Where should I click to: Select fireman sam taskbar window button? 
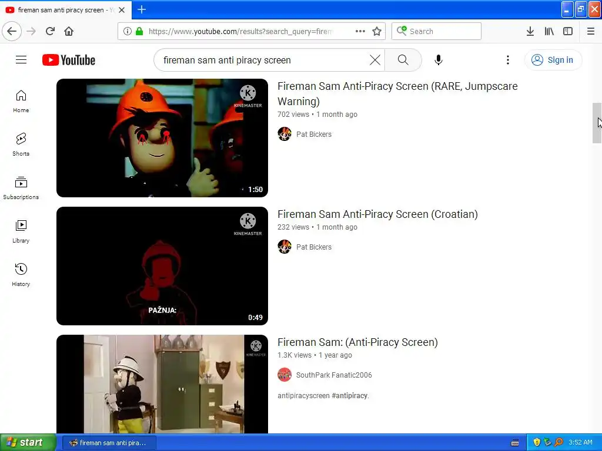[x=109, y=443]
